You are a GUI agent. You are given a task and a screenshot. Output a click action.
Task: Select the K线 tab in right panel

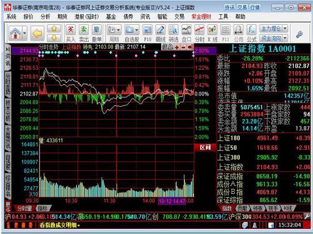point(288,208)
